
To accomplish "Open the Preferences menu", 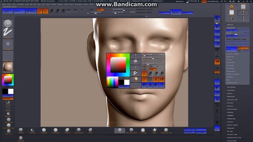I will [x=78, y=4].
